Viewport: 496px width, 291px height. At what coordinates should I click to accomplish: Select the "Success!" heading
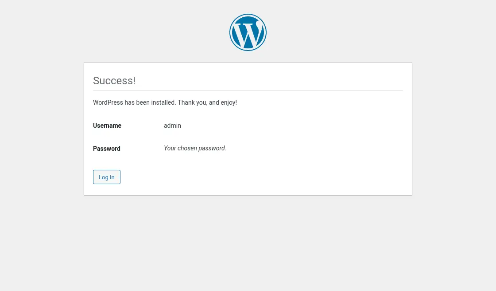point(114,81)
